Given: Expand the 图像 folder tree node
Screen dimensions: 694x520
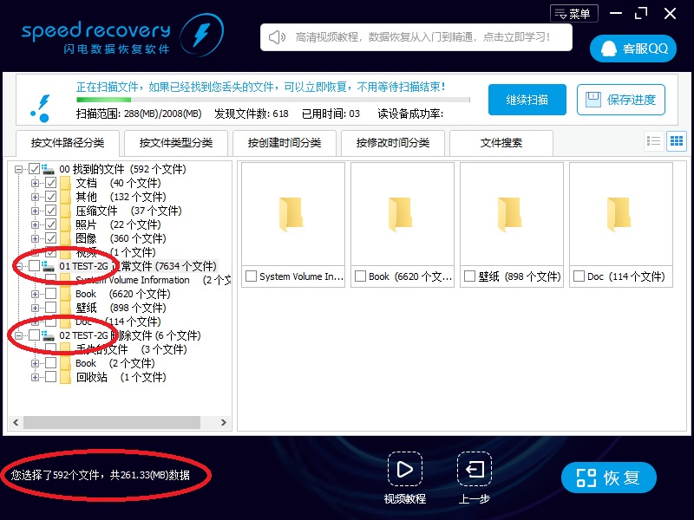Looking at the screenshot, I should [36, 238].
